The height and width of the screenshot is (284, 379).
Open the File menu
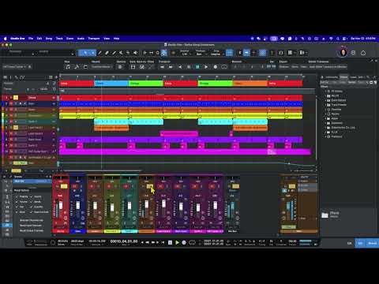click(x=31, y=39)
